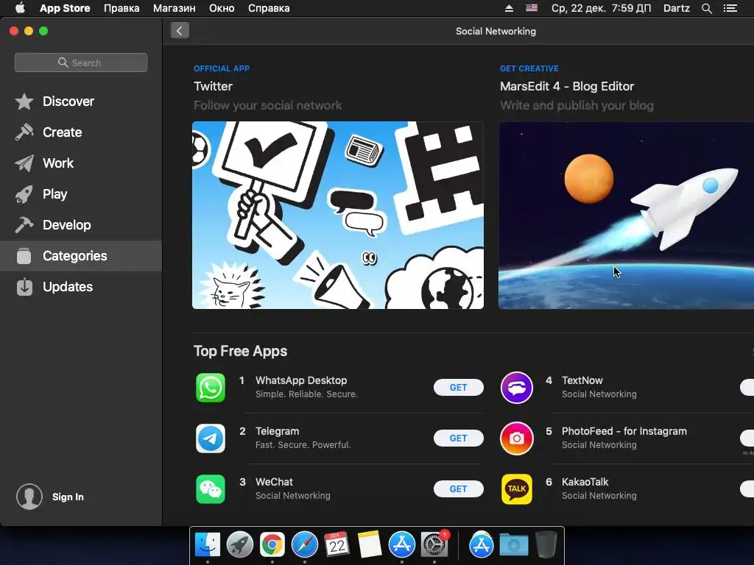The image size is (754, 565).
Task: Click the eject icon in menu bar
Action: click(509, 8)
